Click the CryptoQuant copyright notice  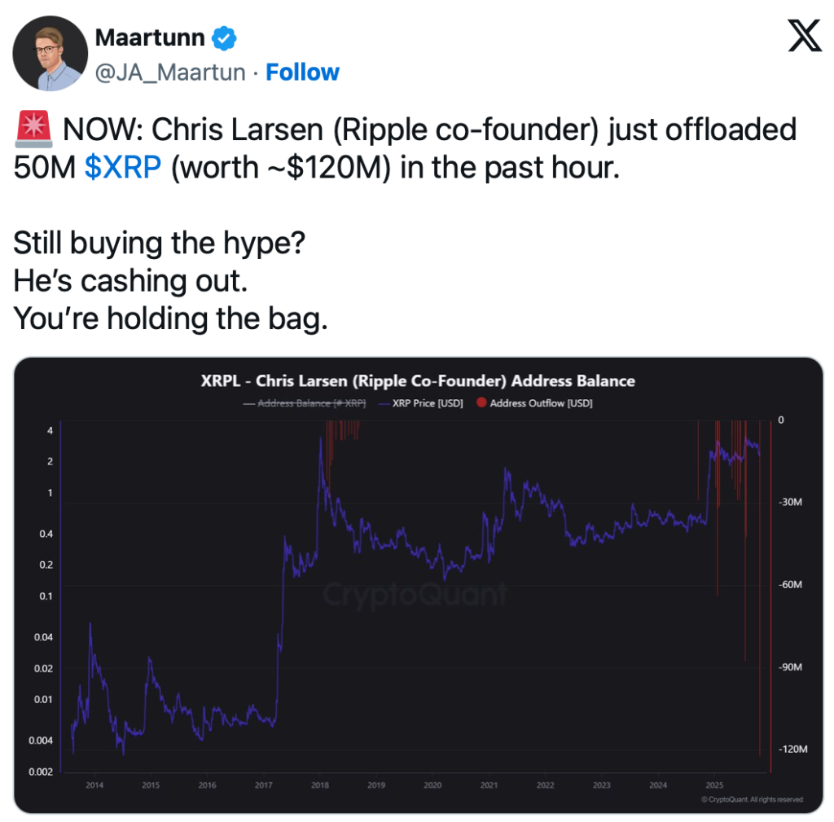coord(752,799)
